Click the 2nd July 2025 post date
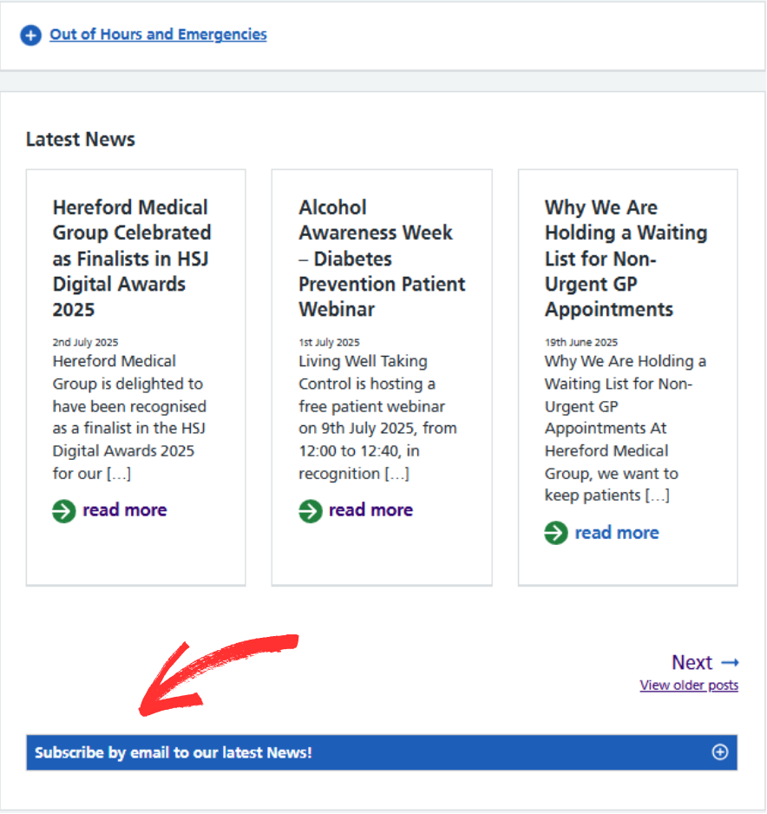This screenshot has height=814, width=767. pos(85,343)
